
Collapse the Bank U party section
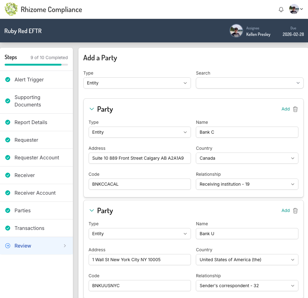pos(91,211)
